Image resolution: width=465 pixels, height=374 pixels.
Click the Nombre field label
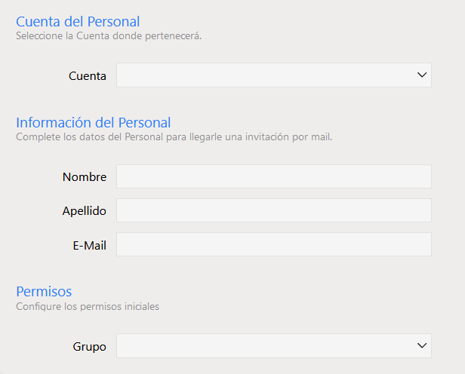[85, 177]
